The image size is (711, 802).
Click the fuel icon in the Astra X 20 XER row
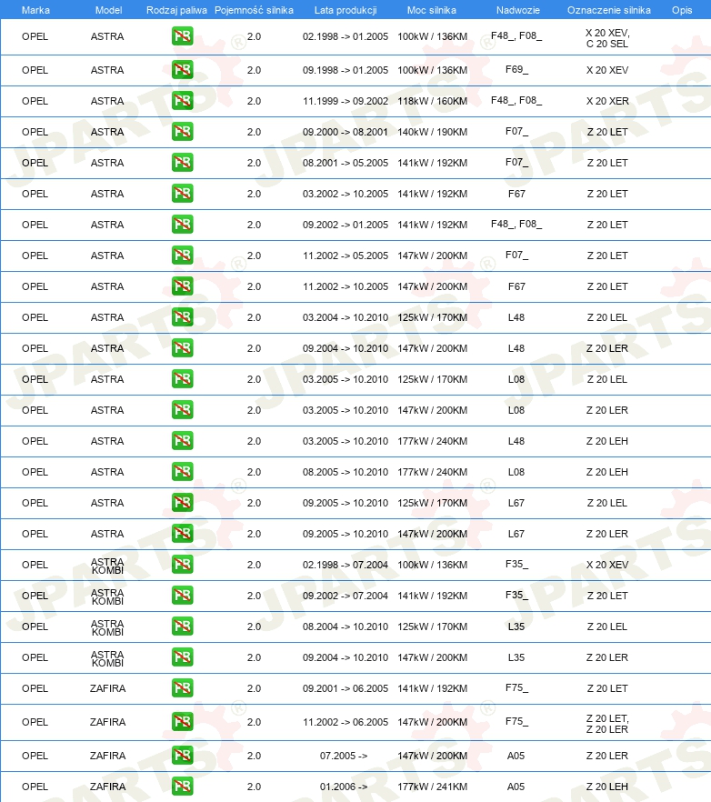(183, 101)
